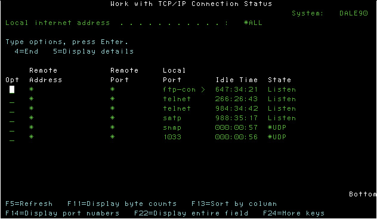377x219 pixels.
Task: Click F14=Display port numbers
Action: click(x=62, y=213)
